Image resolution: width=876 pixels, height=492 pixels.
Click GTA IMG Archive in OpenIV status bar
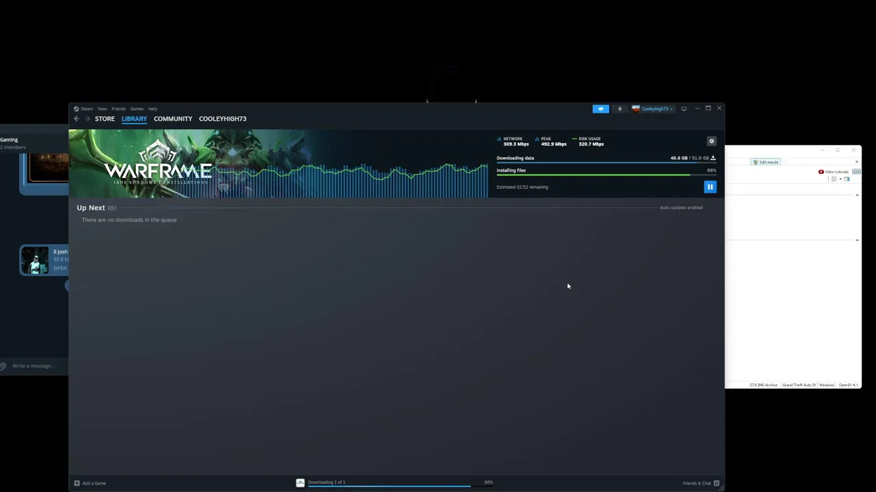coord(764,385)
